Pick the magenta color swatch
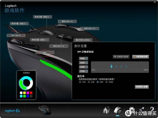Image resolution: width=158 pixels, height=118 pixels. 28,93
